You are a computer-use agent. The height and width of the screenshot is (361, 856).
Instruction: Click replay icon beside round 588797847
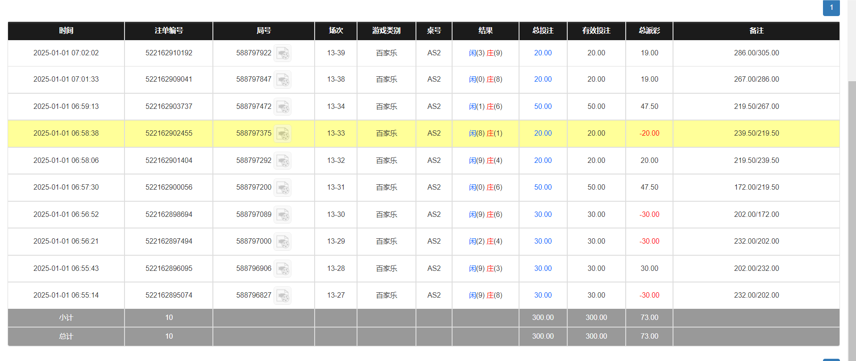coord(283,80)
